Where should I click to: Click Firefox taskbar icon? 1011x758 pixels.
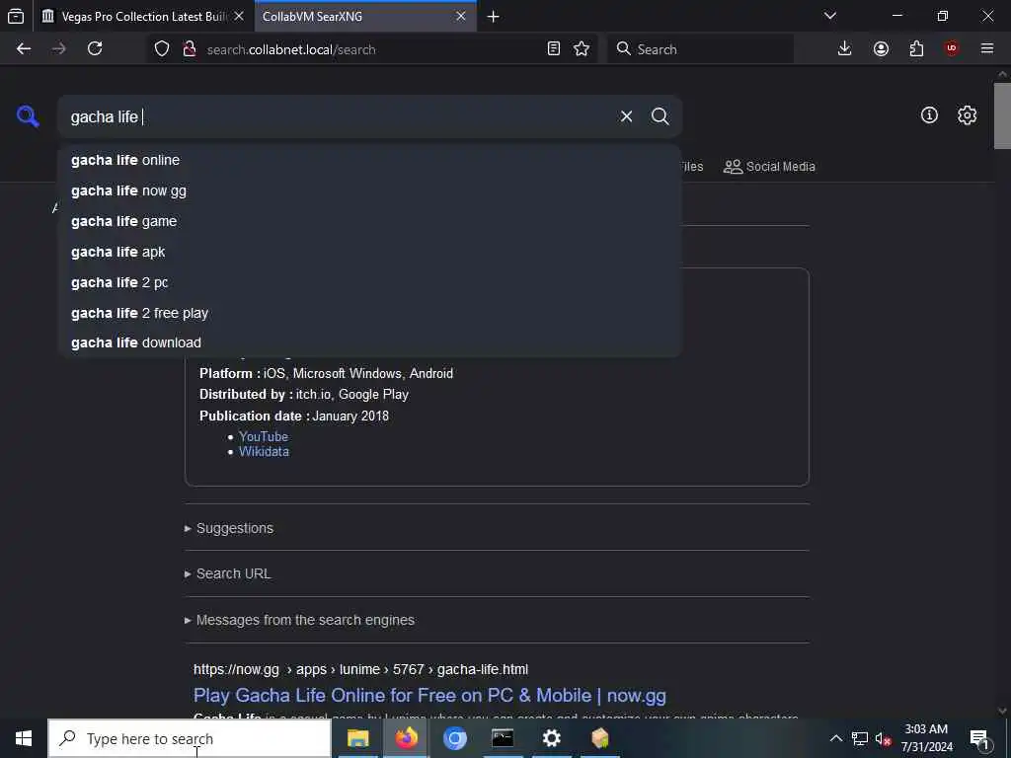click(x=406, y=738)
